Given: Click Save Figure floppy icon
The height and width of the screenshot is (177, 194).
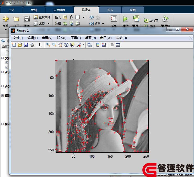Looking at the screenshot, I should point(26,45).
